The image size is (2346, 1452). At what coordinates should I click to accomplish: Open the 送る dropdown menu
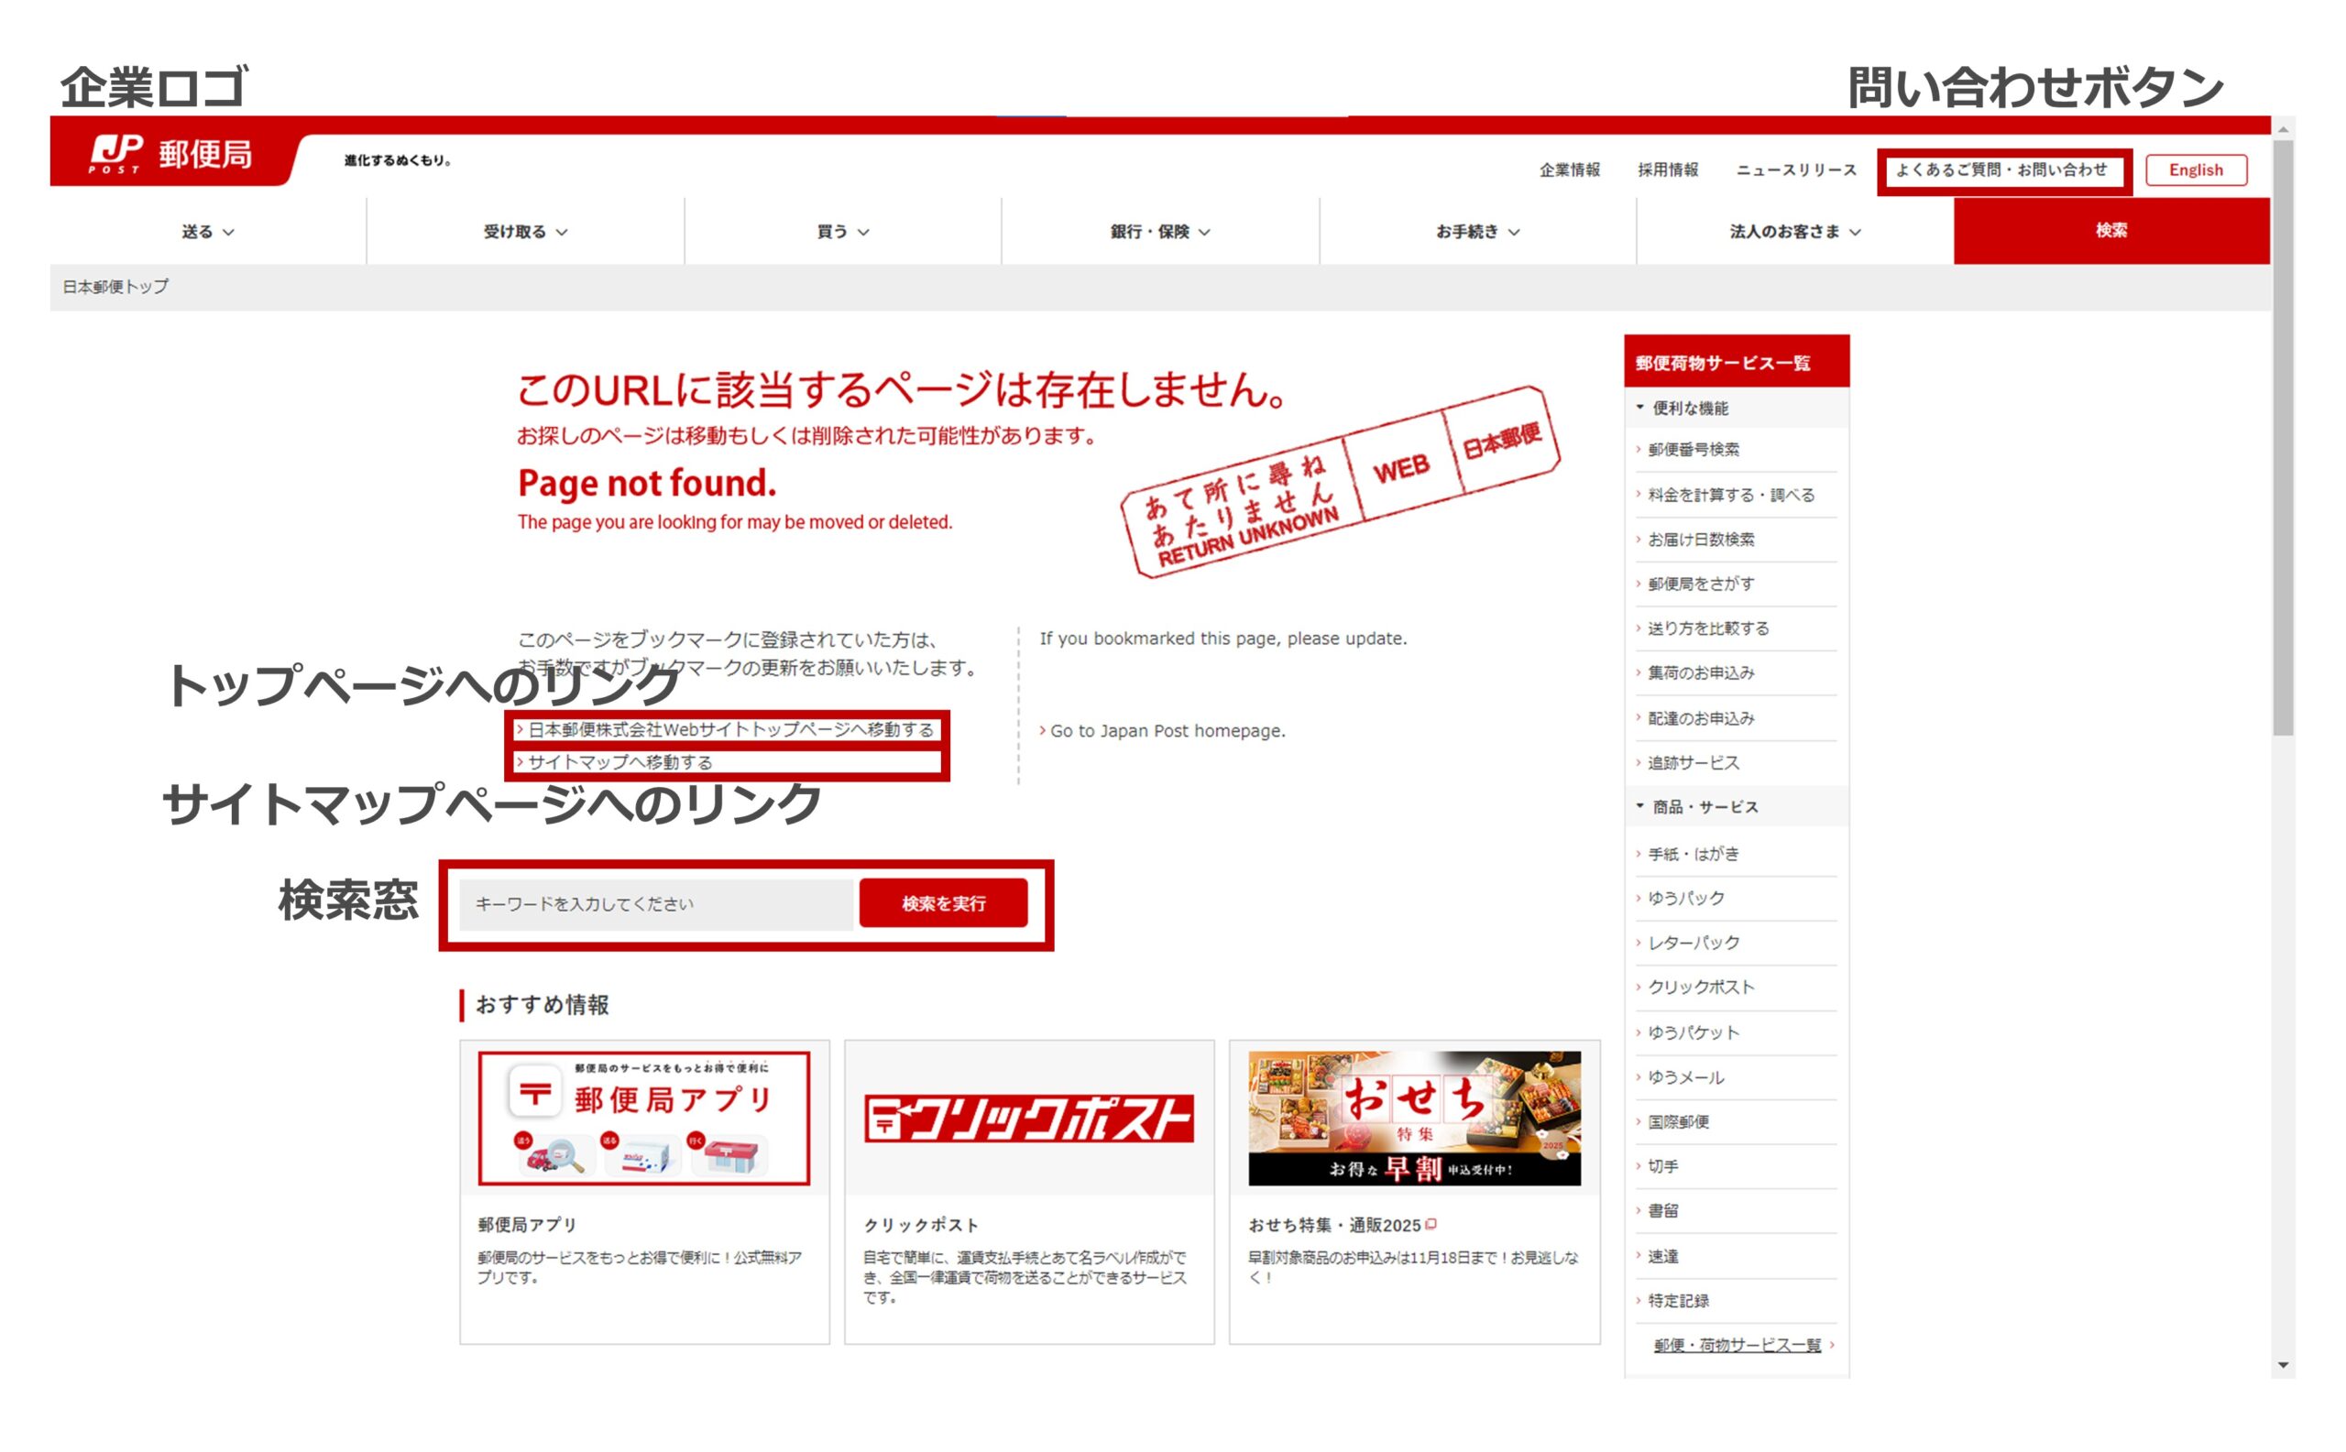[207, 232]
